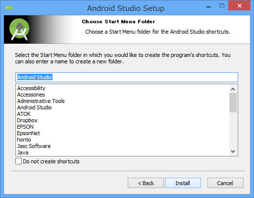Maximize the setup window
This screenshot has height=198, width=254.
click(222, 6)
